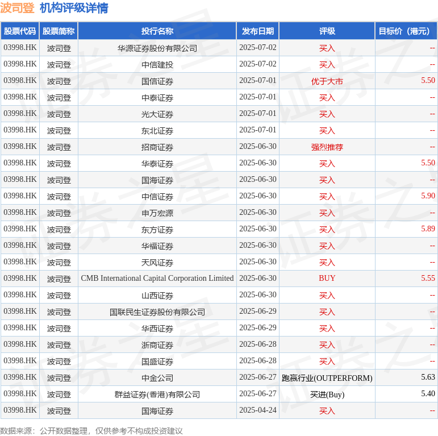
Task: Select the 浙商证券 cell
Action: tap(157, 345)
